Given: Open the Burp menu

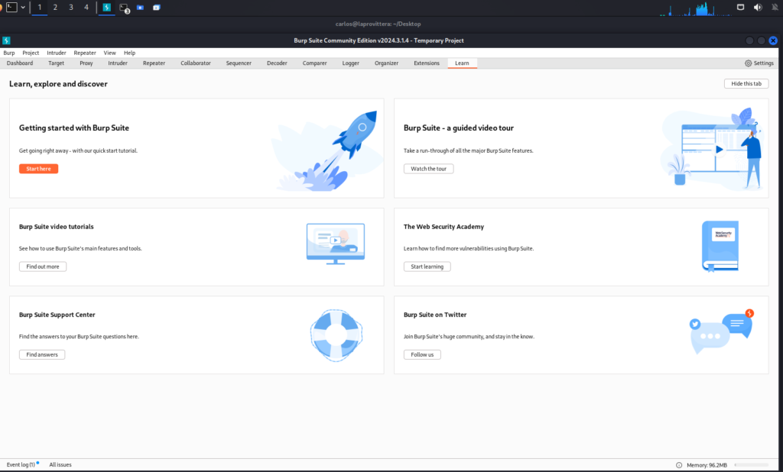Looking at the screenshot, I should (9, 53).
